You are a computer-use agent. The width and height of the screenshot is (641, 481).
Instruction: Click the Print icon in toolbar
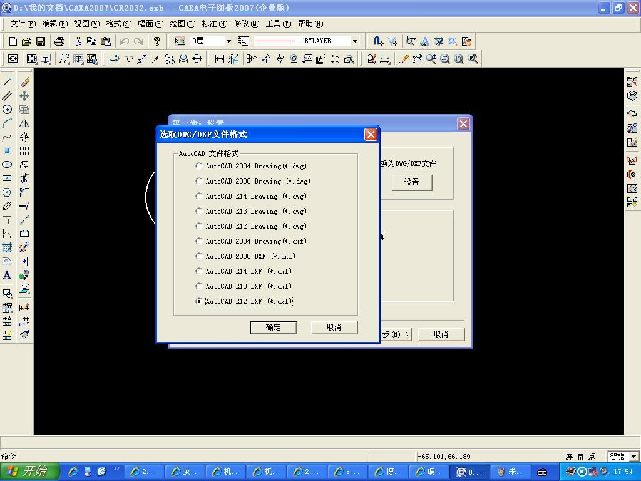(59, 41)
